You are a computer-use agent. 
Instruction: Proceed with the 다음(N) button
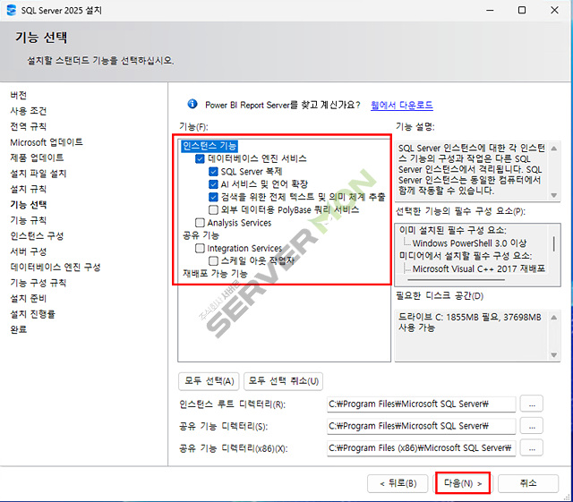[x=463, y=484]
